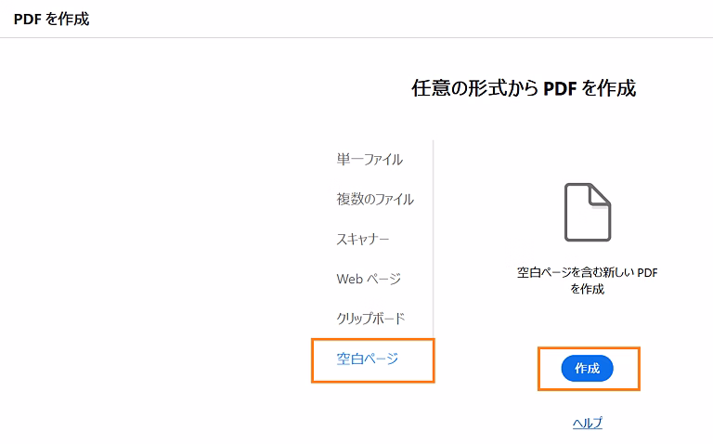Viewport: 713px width, 444px height.
Task: Click the orange outline around the 作成 button
Action: [x=639, y=369]
